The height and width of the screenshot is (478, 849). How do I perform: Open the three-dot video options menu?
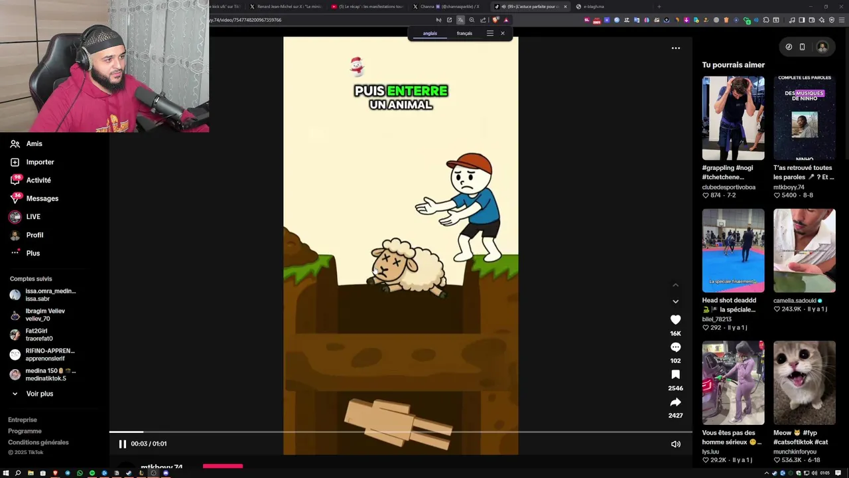[x=675, y=48]
